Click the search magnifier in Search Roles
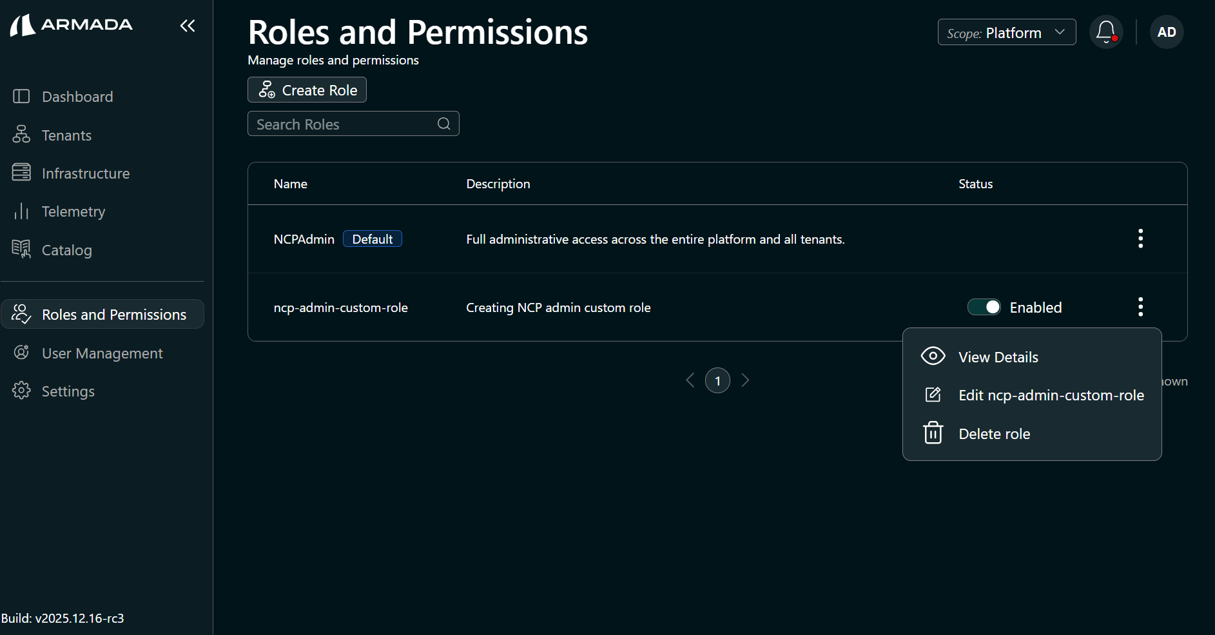The image size is (1215, 635). pyautogui.click(x=443, y=123)
